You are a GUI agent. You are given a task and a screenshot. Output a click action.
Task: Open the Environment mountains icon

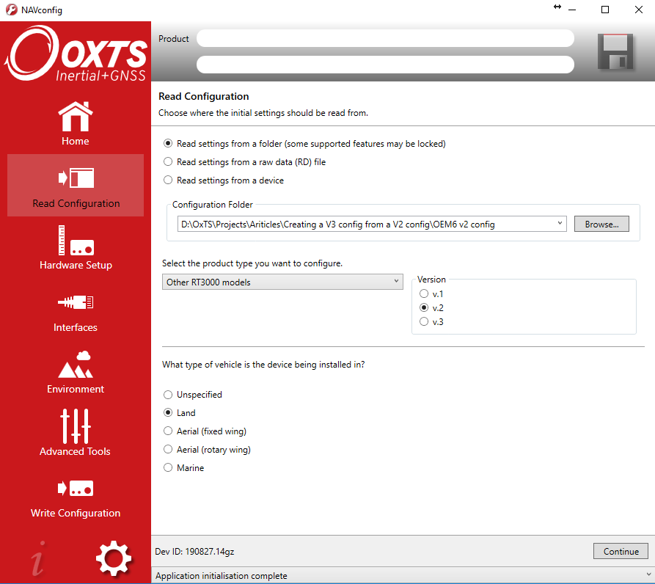(x=76, y=365)
